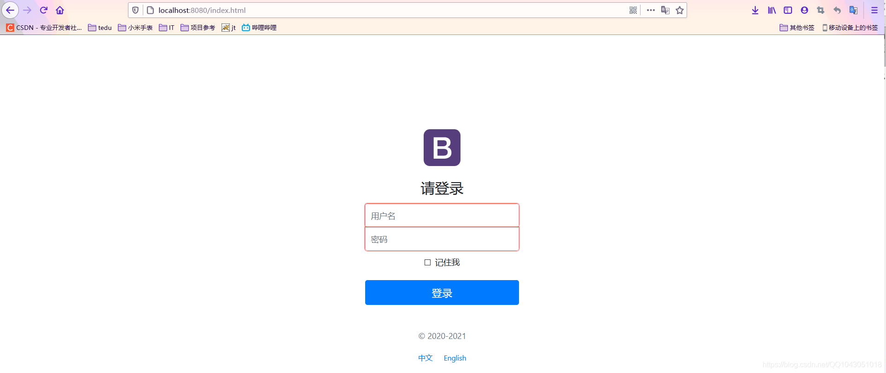
Task: Open page actions three-dot menu
Action: click(x=651, y=10)
